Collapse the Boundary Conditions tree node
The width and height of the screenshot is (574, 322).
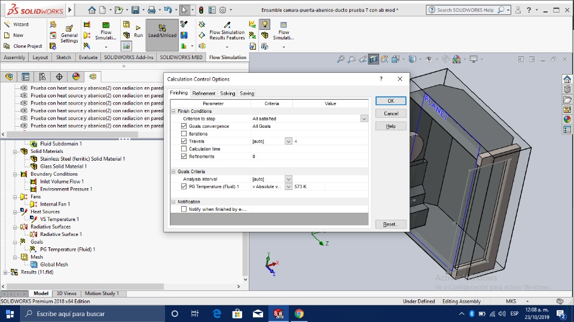[15, 174]
